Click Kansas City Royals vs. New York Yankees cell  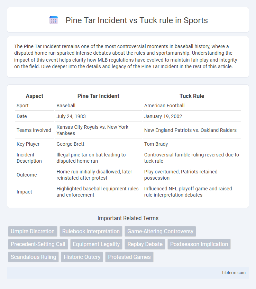coord(98,130)
